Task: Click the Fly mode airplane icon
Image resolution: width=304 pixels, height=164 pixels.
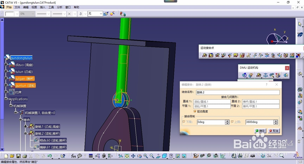Action: pos(121,156)
